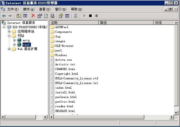Open the 窗口(W) menu
Viewport: 180px width, 127px height.
point(61,9)
